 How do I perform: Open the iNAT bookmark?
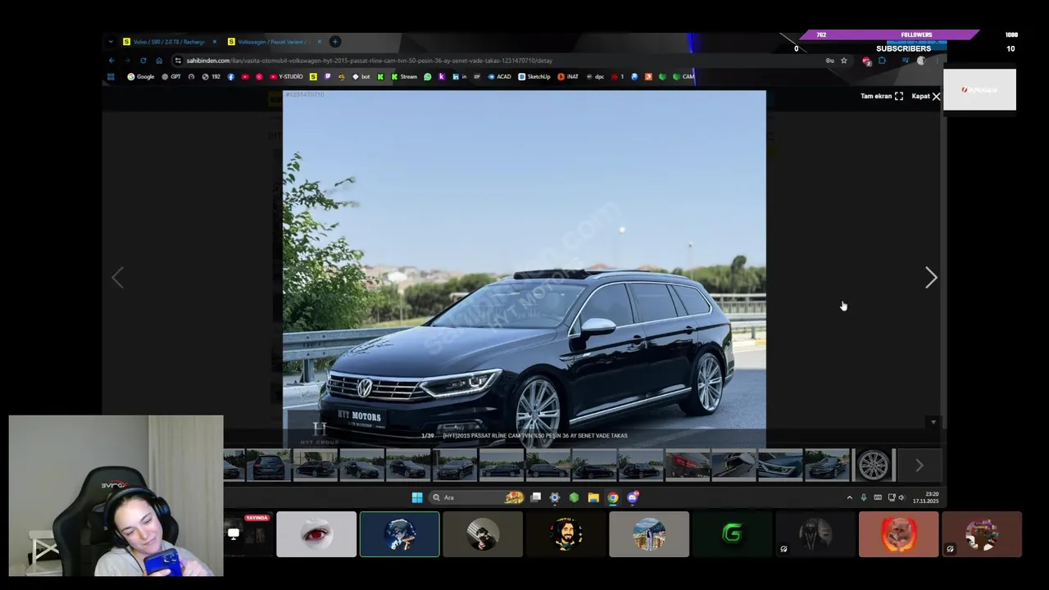click(568, 77)
